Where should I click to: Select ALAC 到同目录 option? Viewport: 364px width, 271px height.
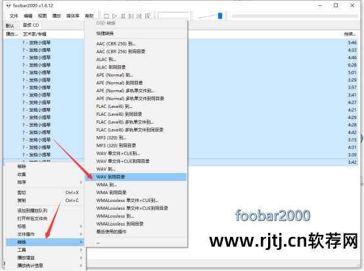[x=136, y=67]
